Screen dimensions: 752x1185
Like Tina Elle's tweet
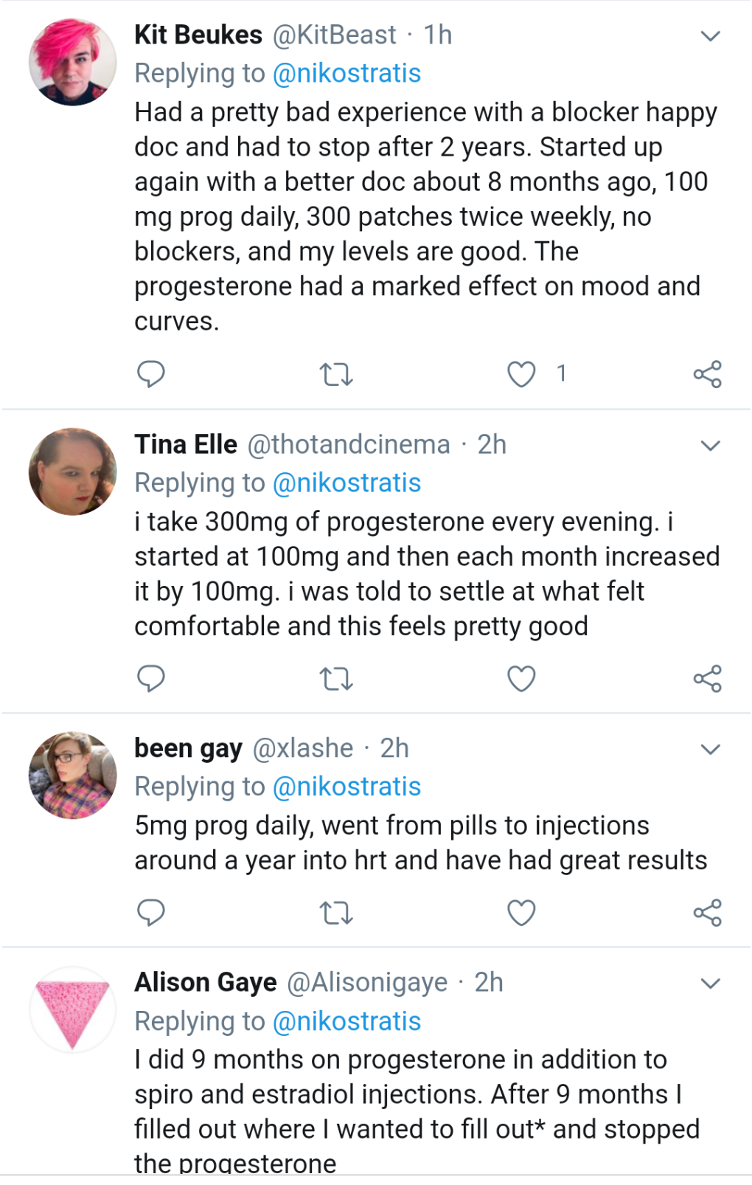[521, 678]
